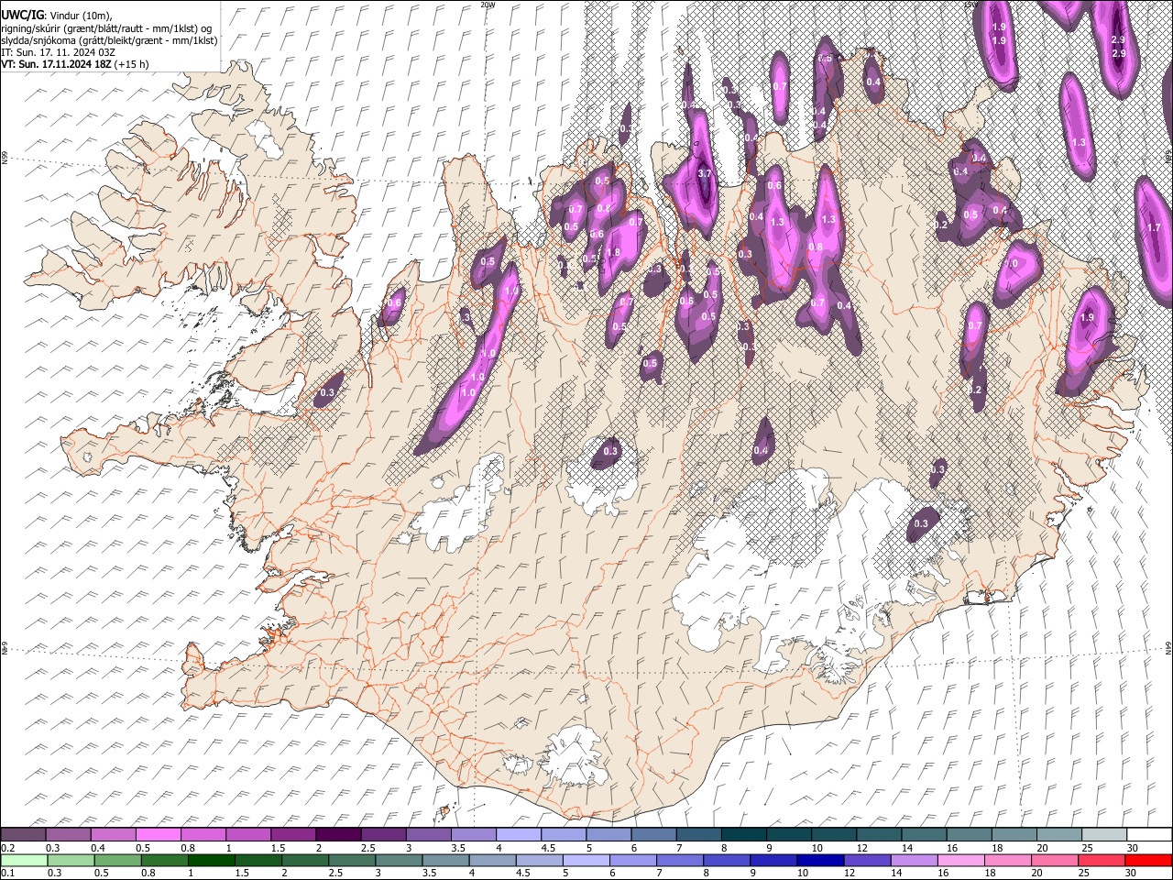1173x880 pixels.
Task: Click the deep blue 10 swatch in the rain legend
Action: [820, 860]
